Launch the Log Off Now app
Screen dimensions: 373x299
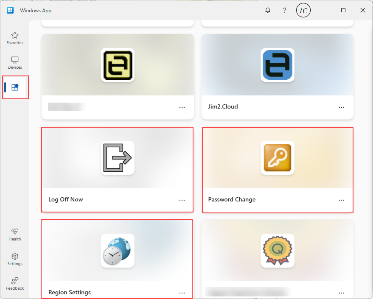(x=117, y=158)
